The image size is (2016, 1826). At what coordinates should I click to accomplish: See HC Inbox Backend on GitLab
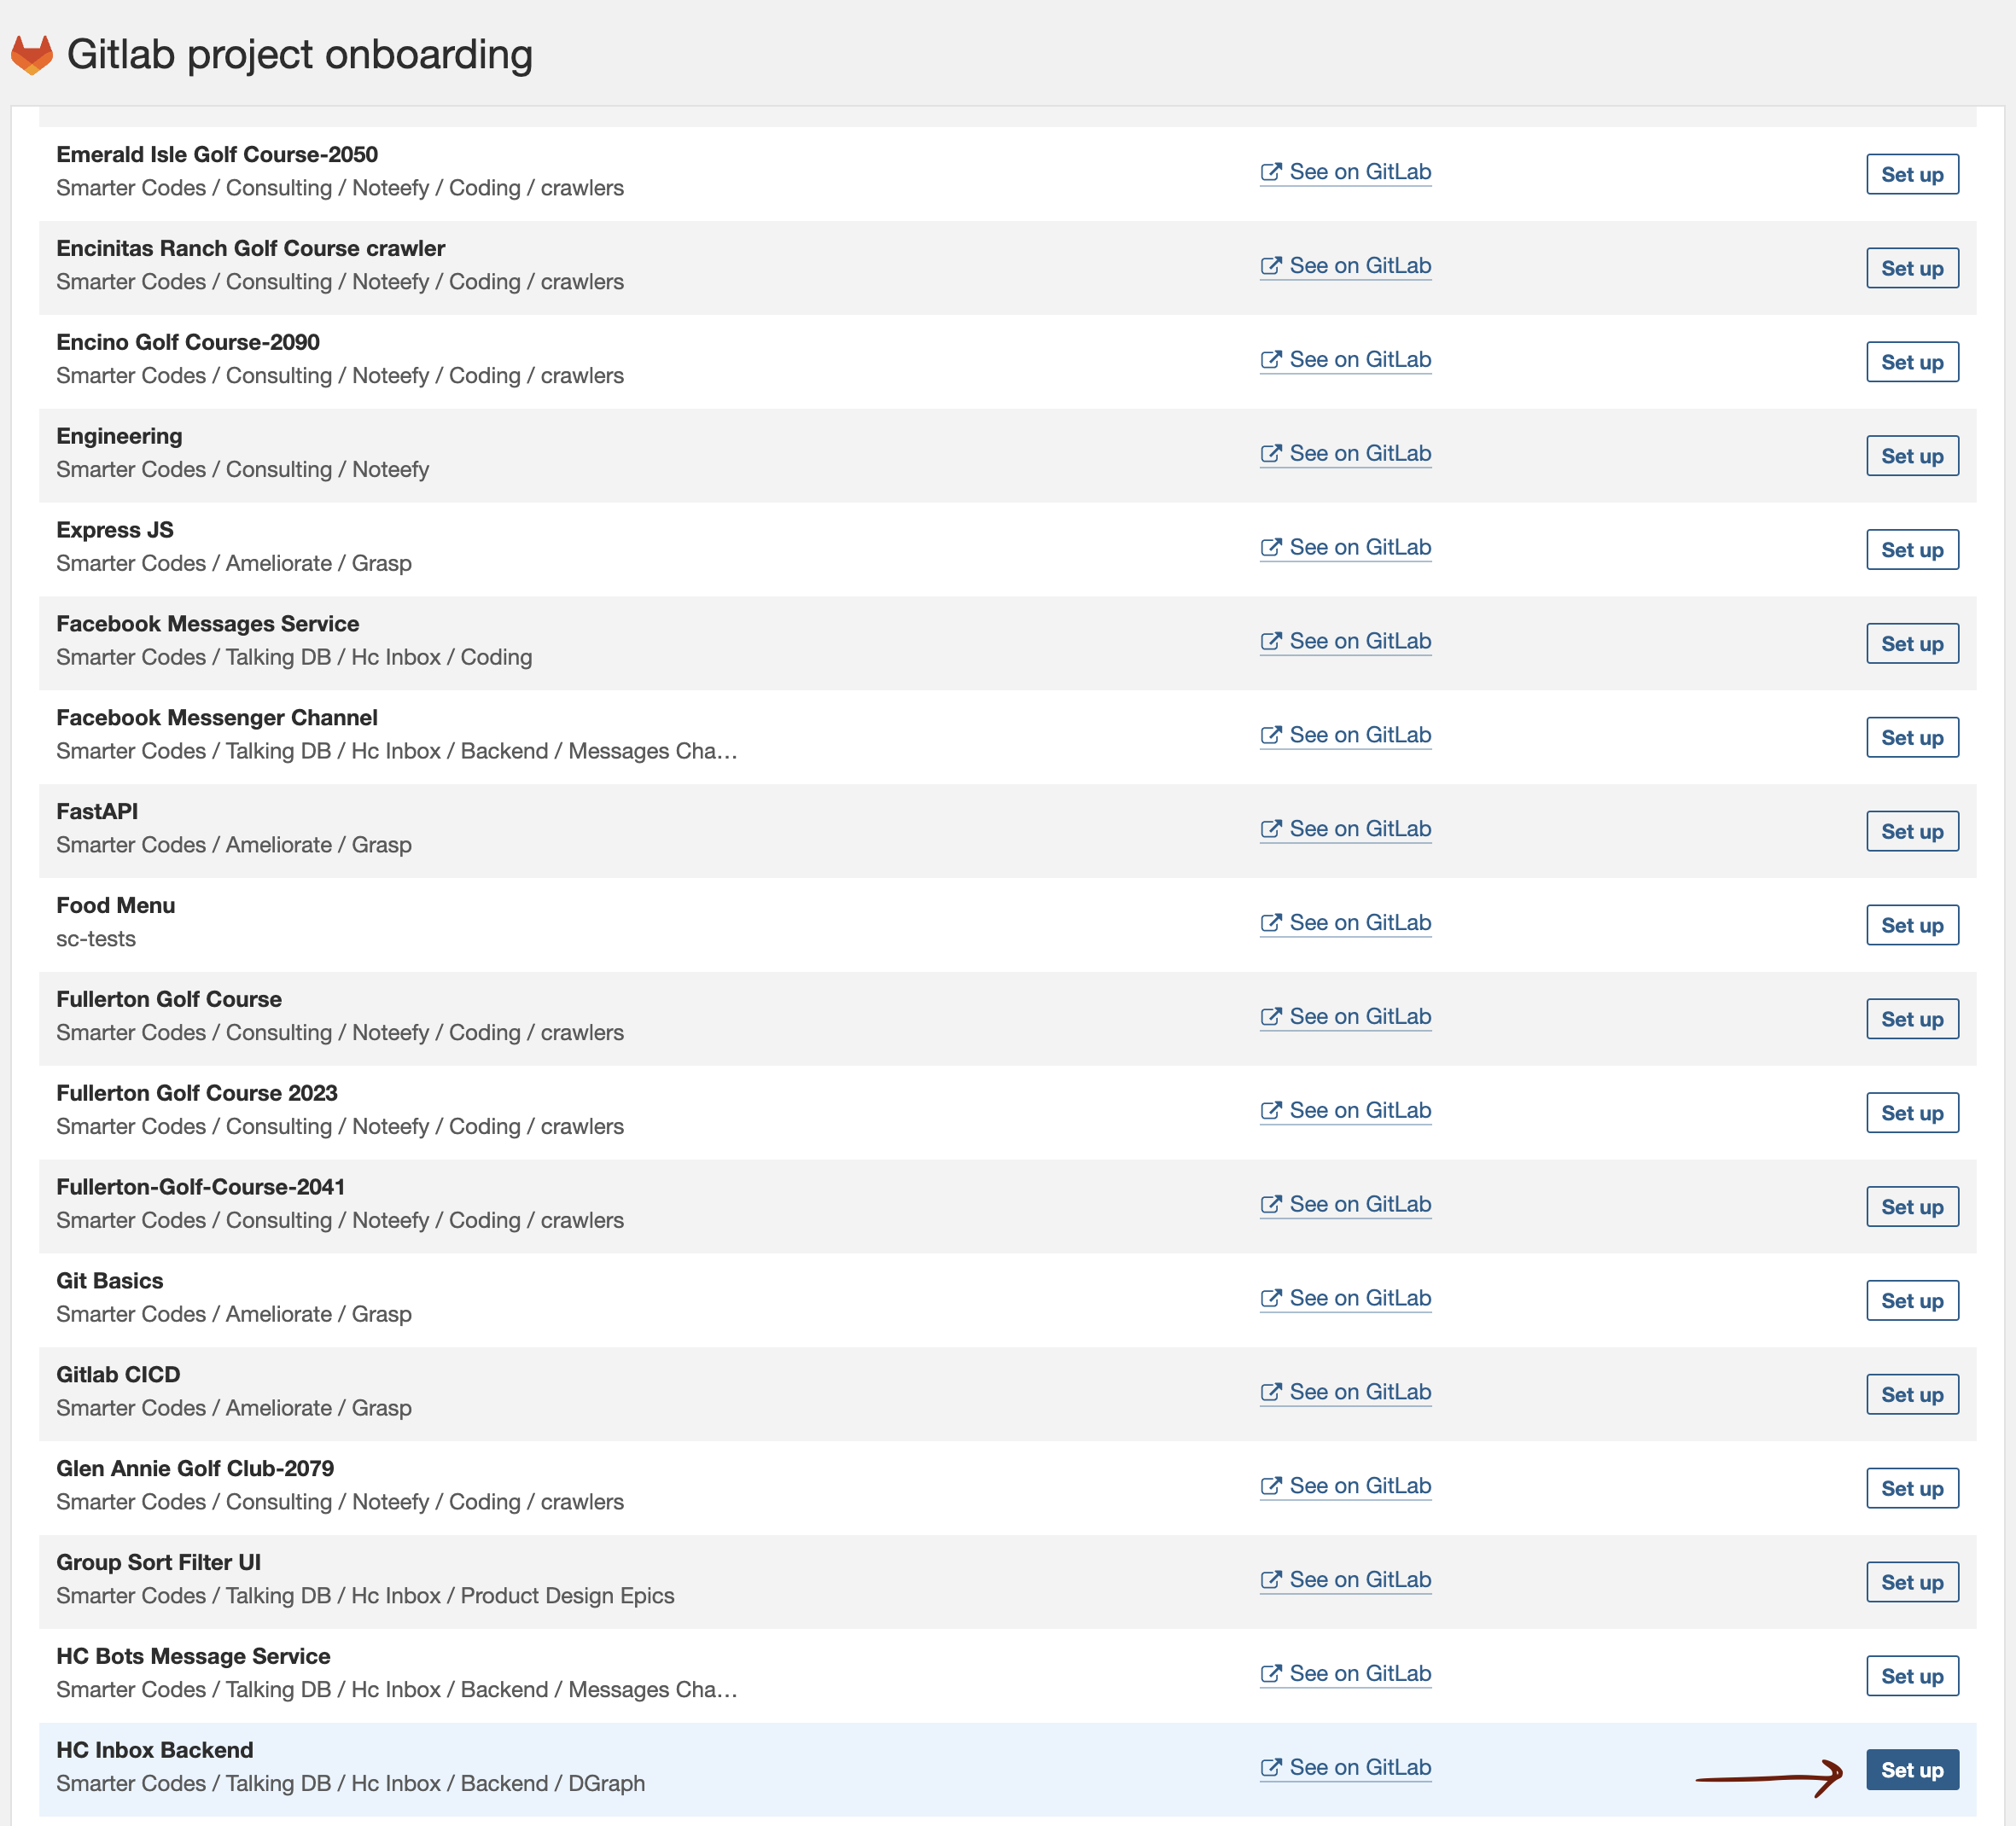(x=1345, y=1769)
